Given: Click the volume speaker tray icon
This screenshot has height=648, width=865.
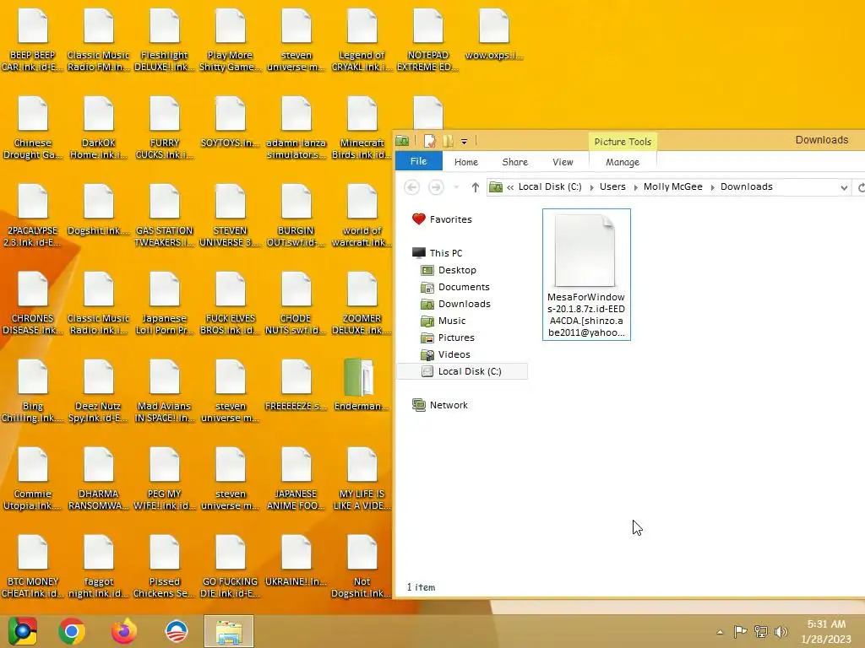Looking at the screenshot, I should click(781, 631).
